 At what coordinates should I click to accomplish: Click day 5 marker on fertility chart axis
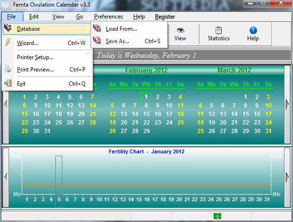(x=59, y=199)
